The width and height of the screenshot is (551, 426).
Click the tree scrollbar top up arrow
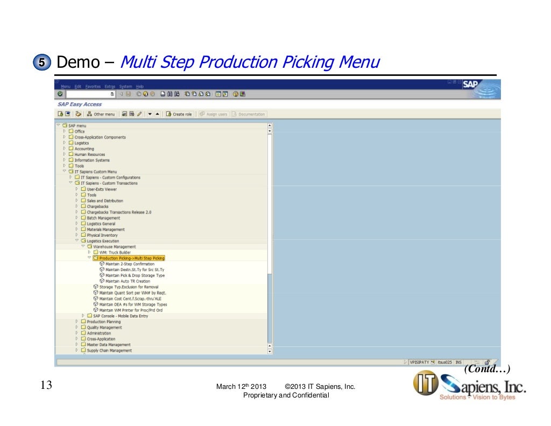click(x=270, y=125)
